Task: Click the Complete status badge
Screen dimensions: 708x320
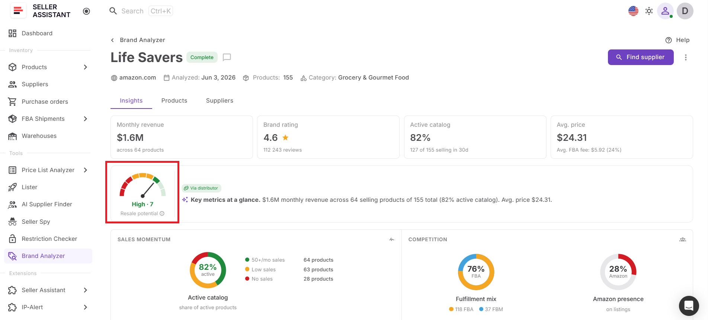Action: tap(202, 57)
